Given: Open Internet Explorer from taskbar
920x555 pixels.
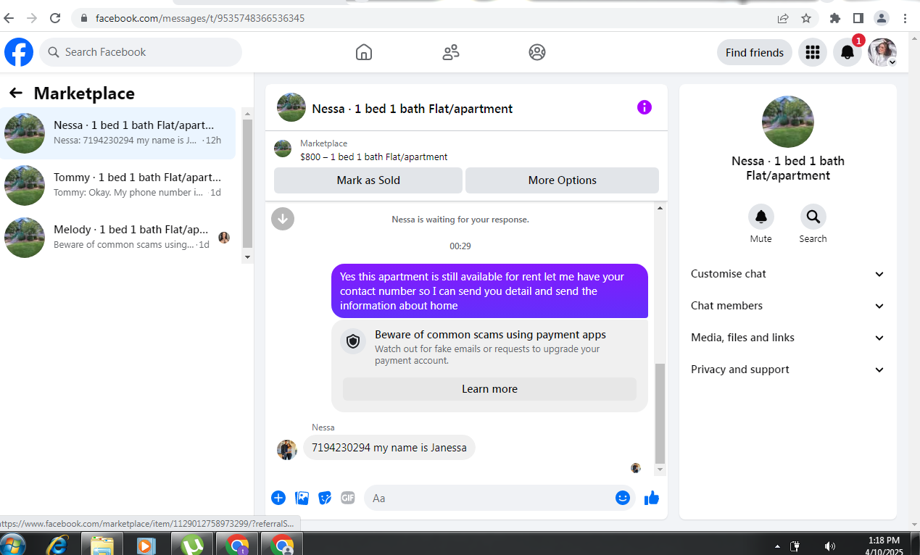Looking at the screenshot, I should (x=57, y=544).
